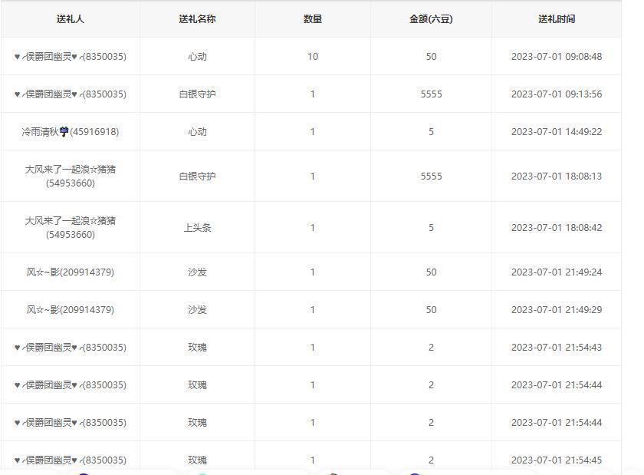Click amount 2 in the 21:54:43 row
Image resolution: width=644 pixels, height=475 pixels.
tap(431, 347)
